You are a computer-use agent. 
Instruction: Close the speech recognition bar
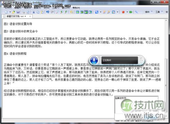[x=141, y=58]
